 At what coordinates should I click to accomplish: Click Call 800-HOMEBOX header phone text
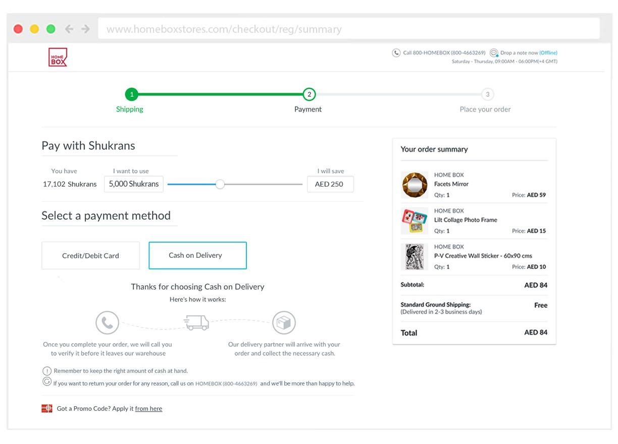coord(444,52)
